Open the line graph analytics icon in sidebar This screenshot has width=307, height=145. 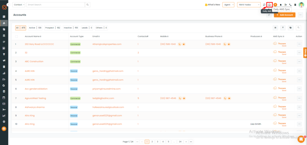point(4,115)
